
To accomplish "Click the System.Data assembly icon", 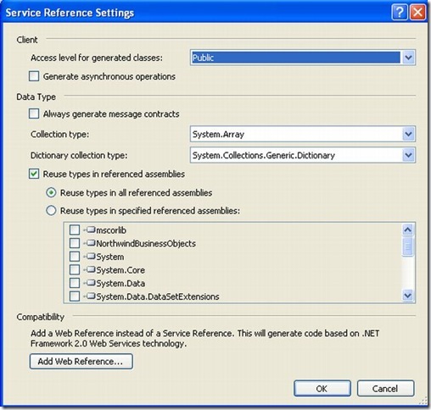I will [x=91, y=283].
